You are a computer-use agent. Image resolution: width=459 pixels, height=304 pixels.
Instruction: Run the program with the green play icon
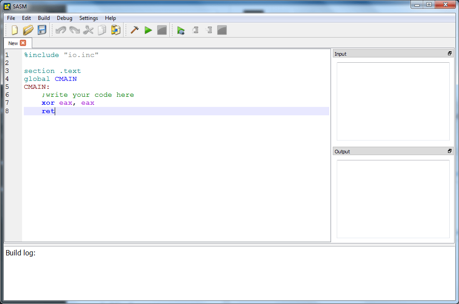tap(148, 30)
